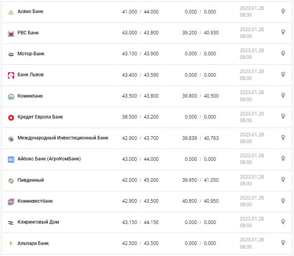Click Коминвестбанк rate 40.800 / 40.950

(201, 201)
